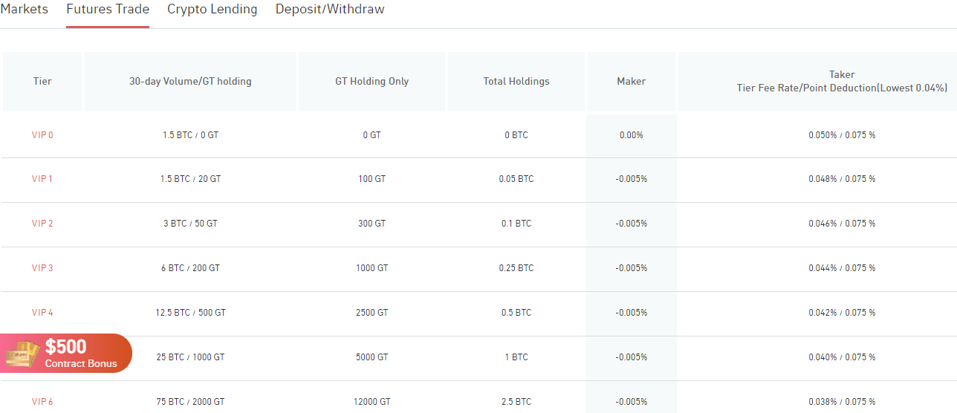The image size is (957, 413).
Task: Click the VIP 6 maker fee -0.005%
Action: click(632, 402)
